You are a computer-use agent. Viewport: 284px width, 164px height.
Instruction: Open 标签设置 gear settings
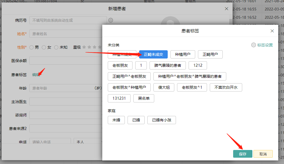coord(262,45)
